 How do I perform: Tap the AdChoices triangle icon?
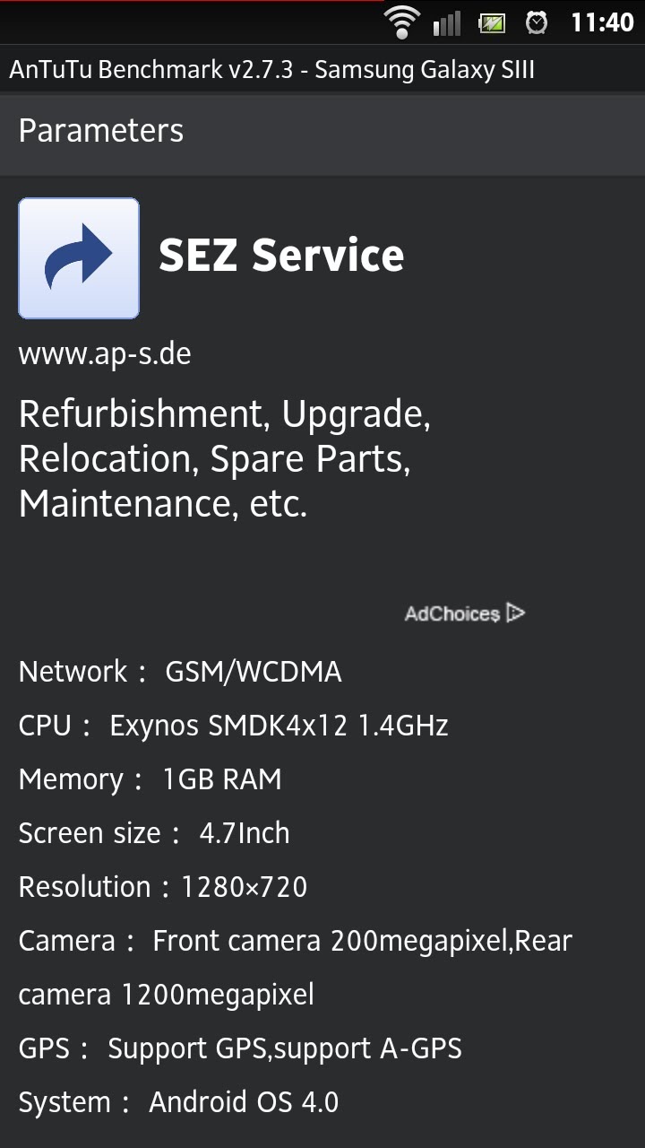[x=515, y=613]
